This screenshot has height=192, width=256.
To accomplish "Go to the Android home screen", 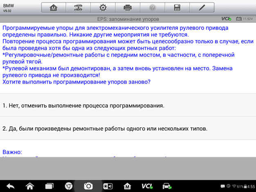I will (x=30, y=186).
